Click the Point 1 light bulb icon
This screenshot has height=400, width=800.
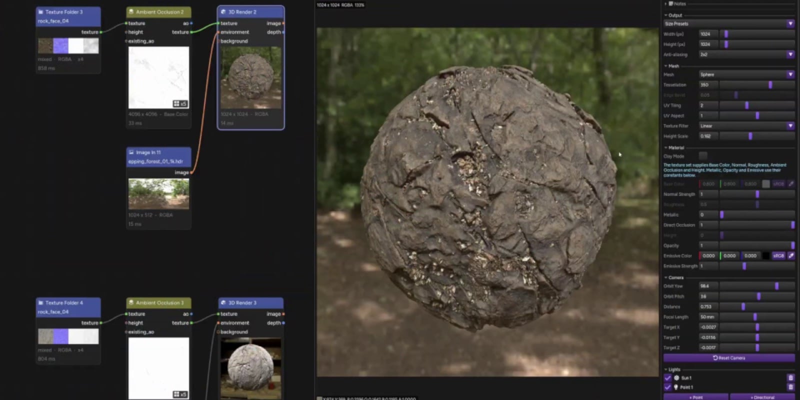[676, 387]
